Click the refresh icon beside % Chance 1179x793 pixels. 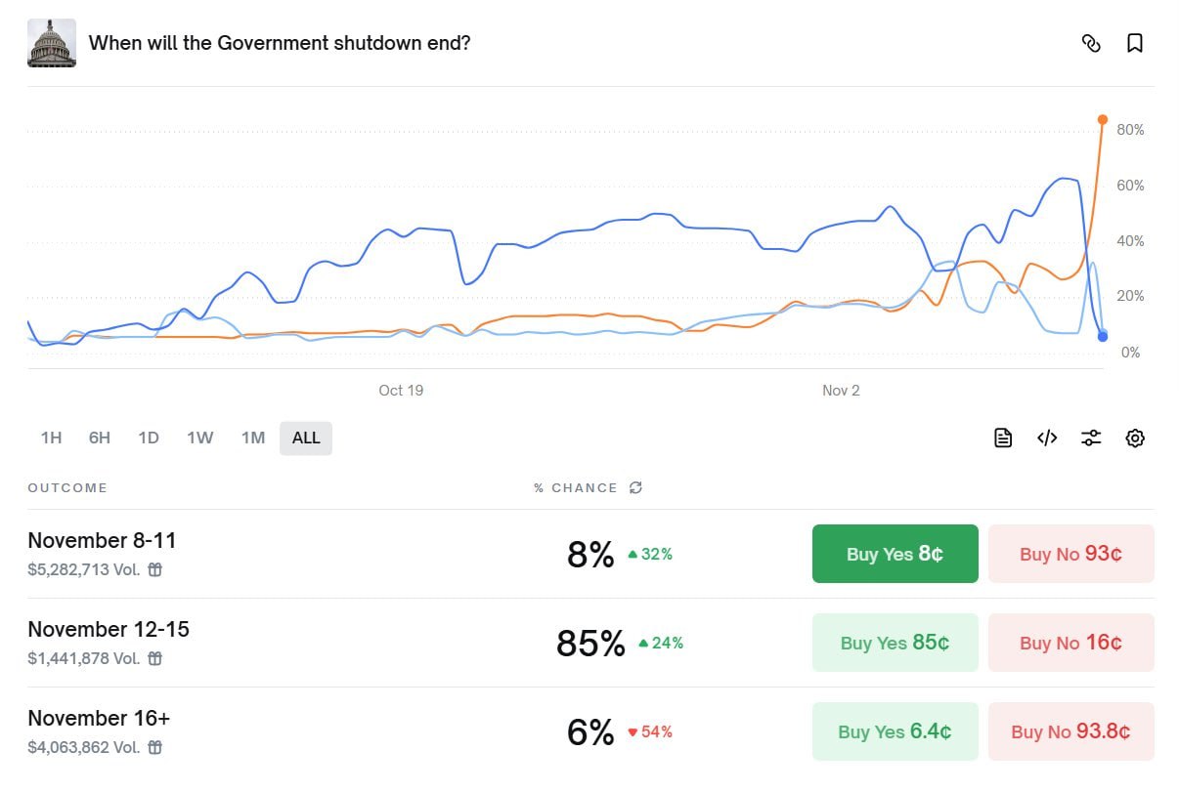click(635, 487)
